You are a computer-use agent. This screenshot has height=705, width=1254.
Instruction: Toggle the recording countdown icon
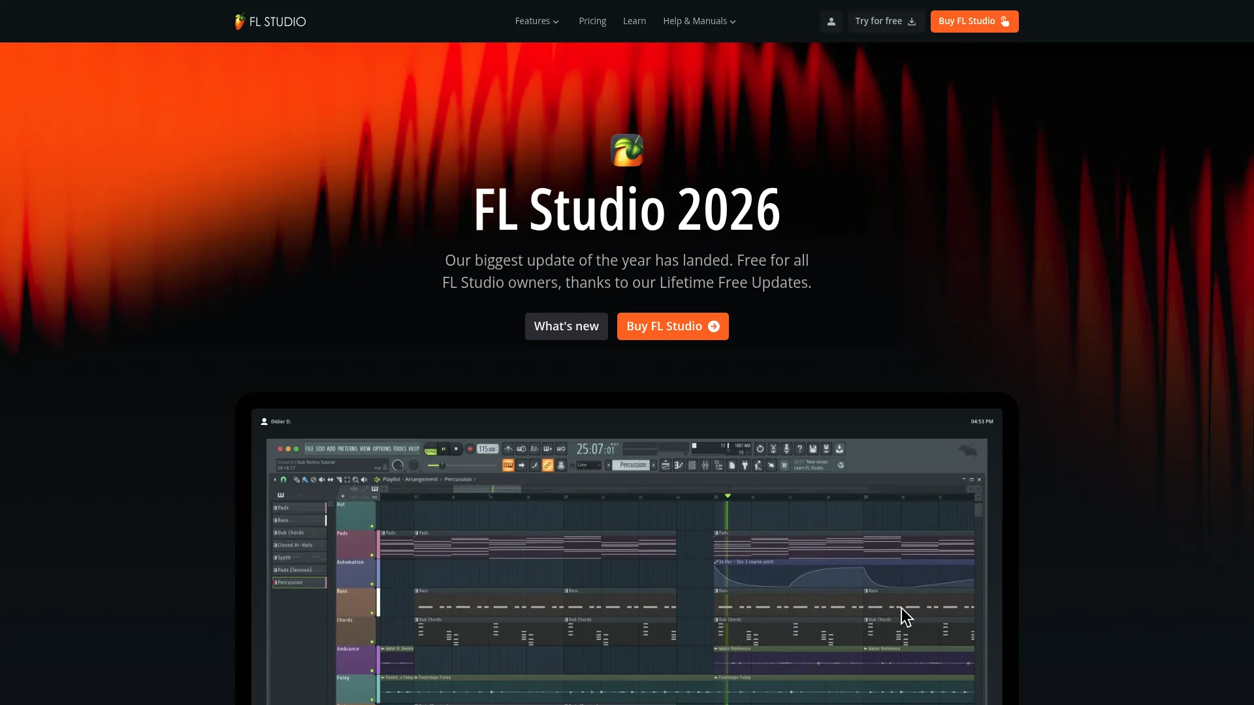tap(534, 448)
